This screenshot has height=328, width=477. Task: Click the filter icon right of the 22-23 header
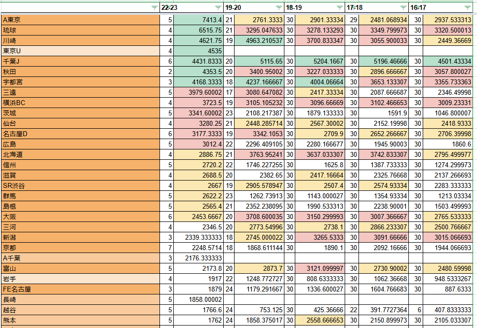(x=218, y=7)
